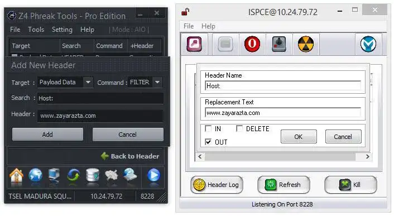Click the Back to Header link
This screenshot has width=394, height=216.
click(x=135, y=156)
